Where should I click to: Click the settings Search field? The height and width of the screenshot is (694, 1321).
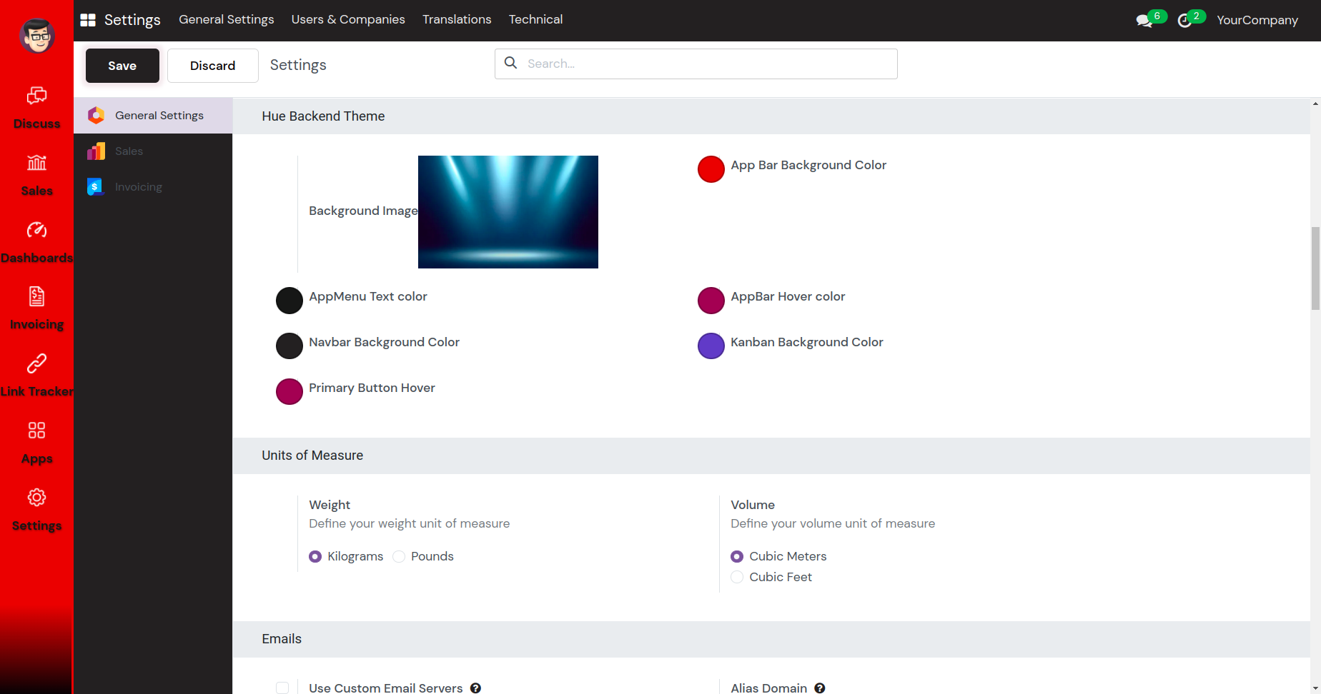point(708,64)
